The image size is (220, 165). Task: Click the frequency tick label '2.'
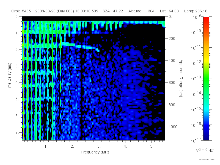click(x=72, y=147)
